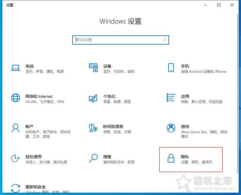Open the Devices keyboard-speaker icon

(93, 67)
